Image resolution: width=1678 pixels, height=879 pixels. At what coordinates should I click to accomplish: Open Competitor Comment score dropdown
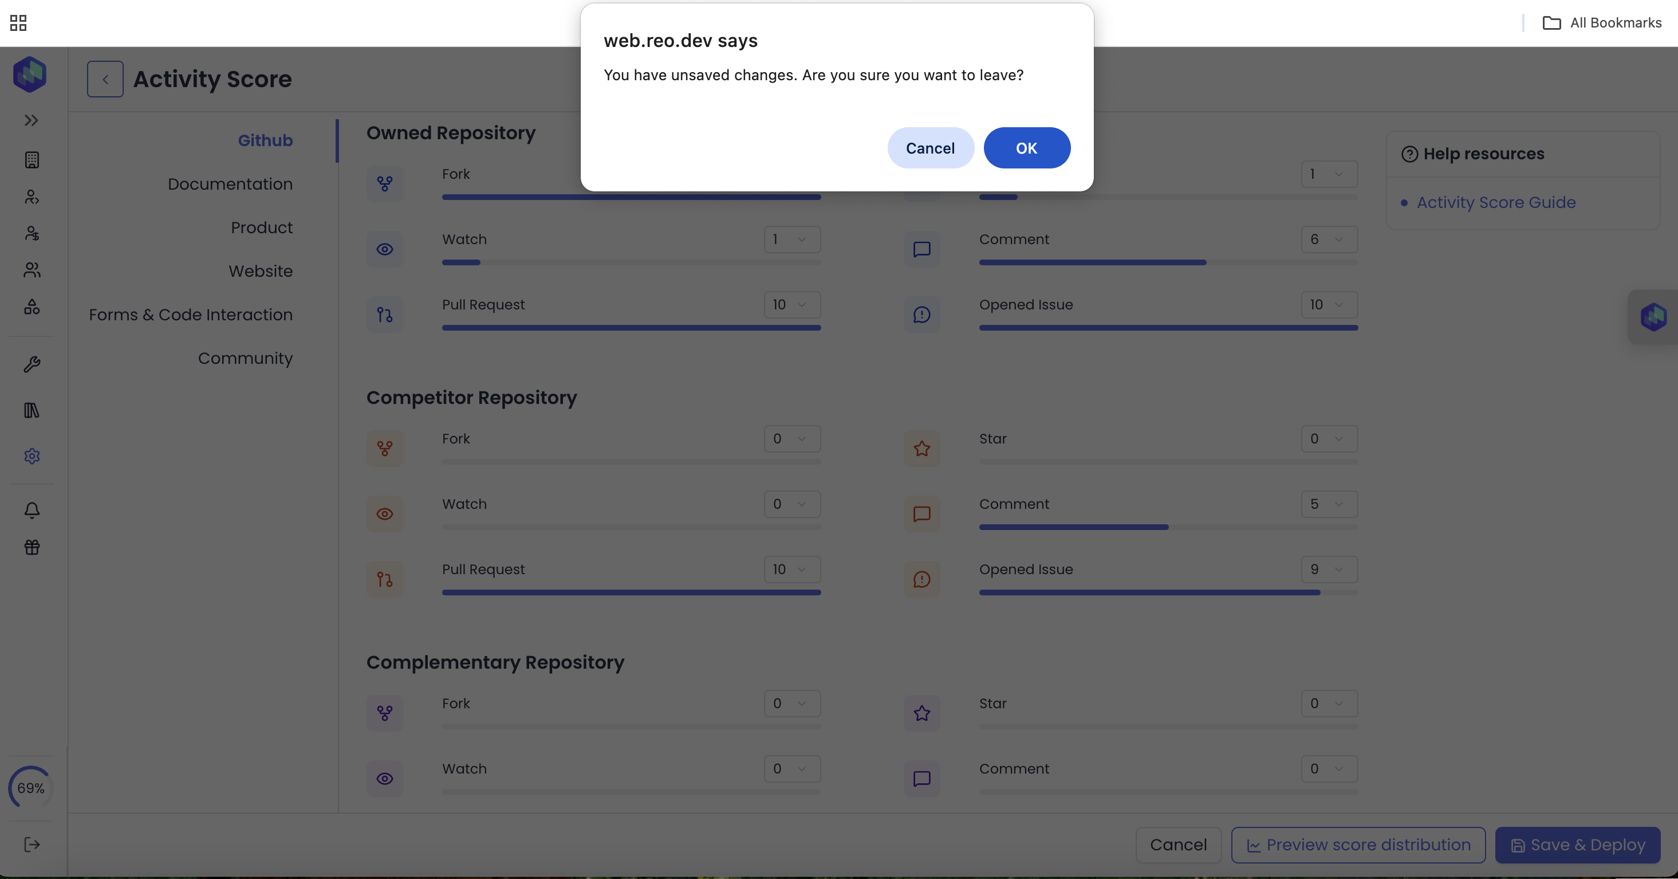[1329, 504]
